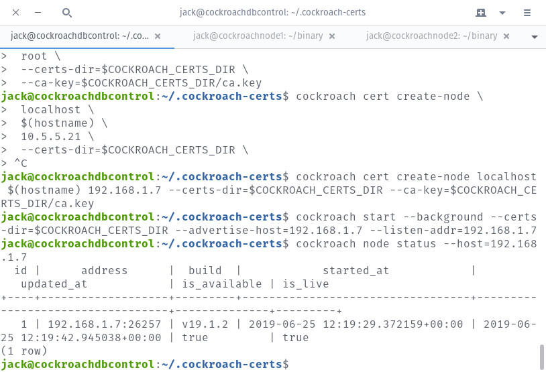Viewport: 546px width, 372px height.
Task: Click the window title text
Action: 272,13
